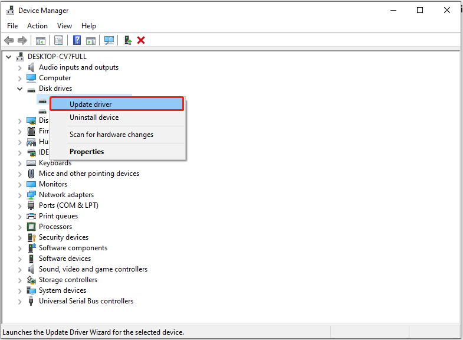
Task: Click the Back arrow toolbar icon
Action: pos(9,40)
